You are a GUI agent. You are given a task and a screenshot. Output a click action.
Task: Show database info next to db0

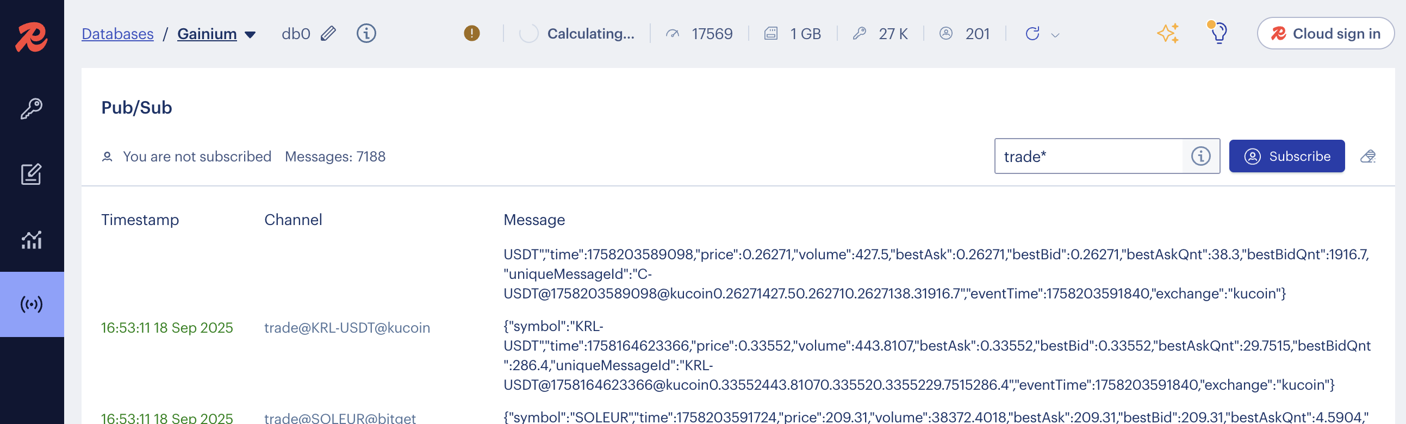[366, 34]
